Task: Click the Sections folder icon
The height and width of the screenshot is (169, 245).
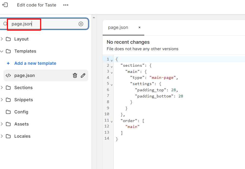Action: (x=8, y=88)
